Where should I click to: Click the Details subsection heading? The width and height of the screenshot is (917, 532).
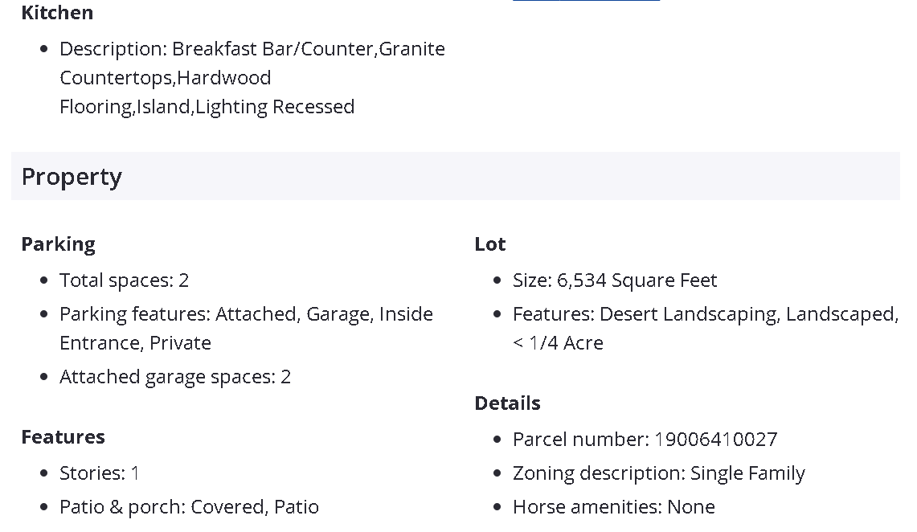507,403
